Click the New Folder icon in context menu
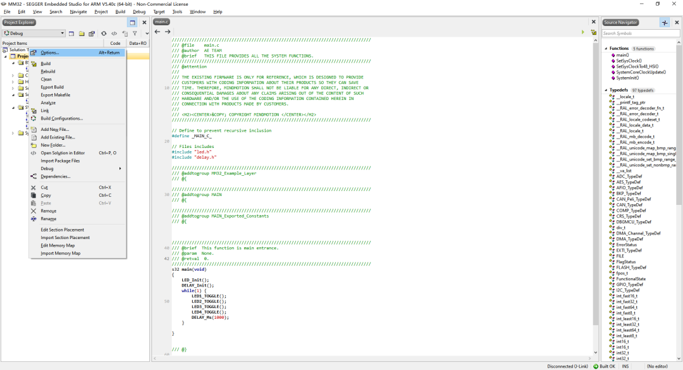Image resolution: width=683 pixels, height=370 pixels. click(34, 145)
